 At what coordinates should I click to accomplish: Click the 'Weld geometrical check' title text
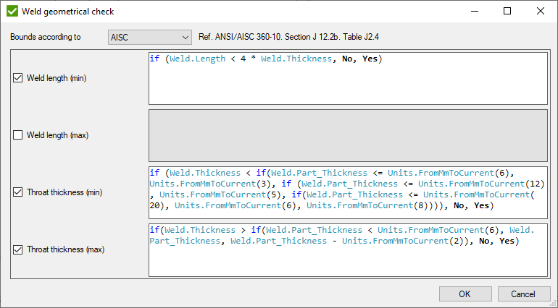[x=68, y=12]
